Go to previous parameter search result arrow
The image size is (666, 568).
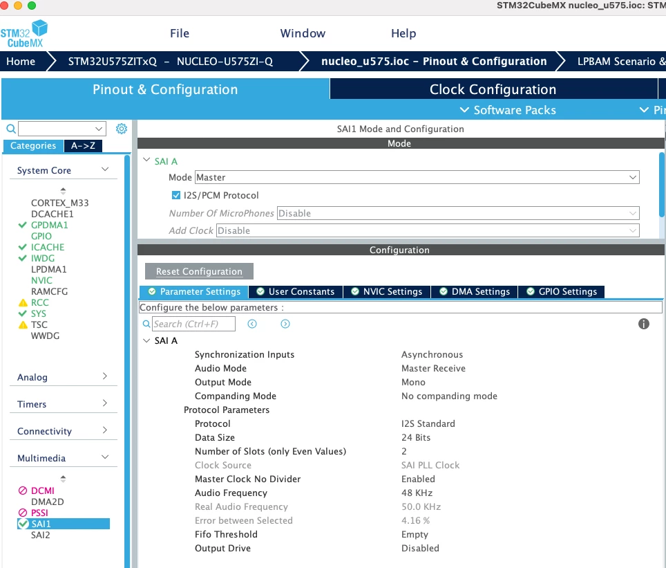(x=252, y=324)
